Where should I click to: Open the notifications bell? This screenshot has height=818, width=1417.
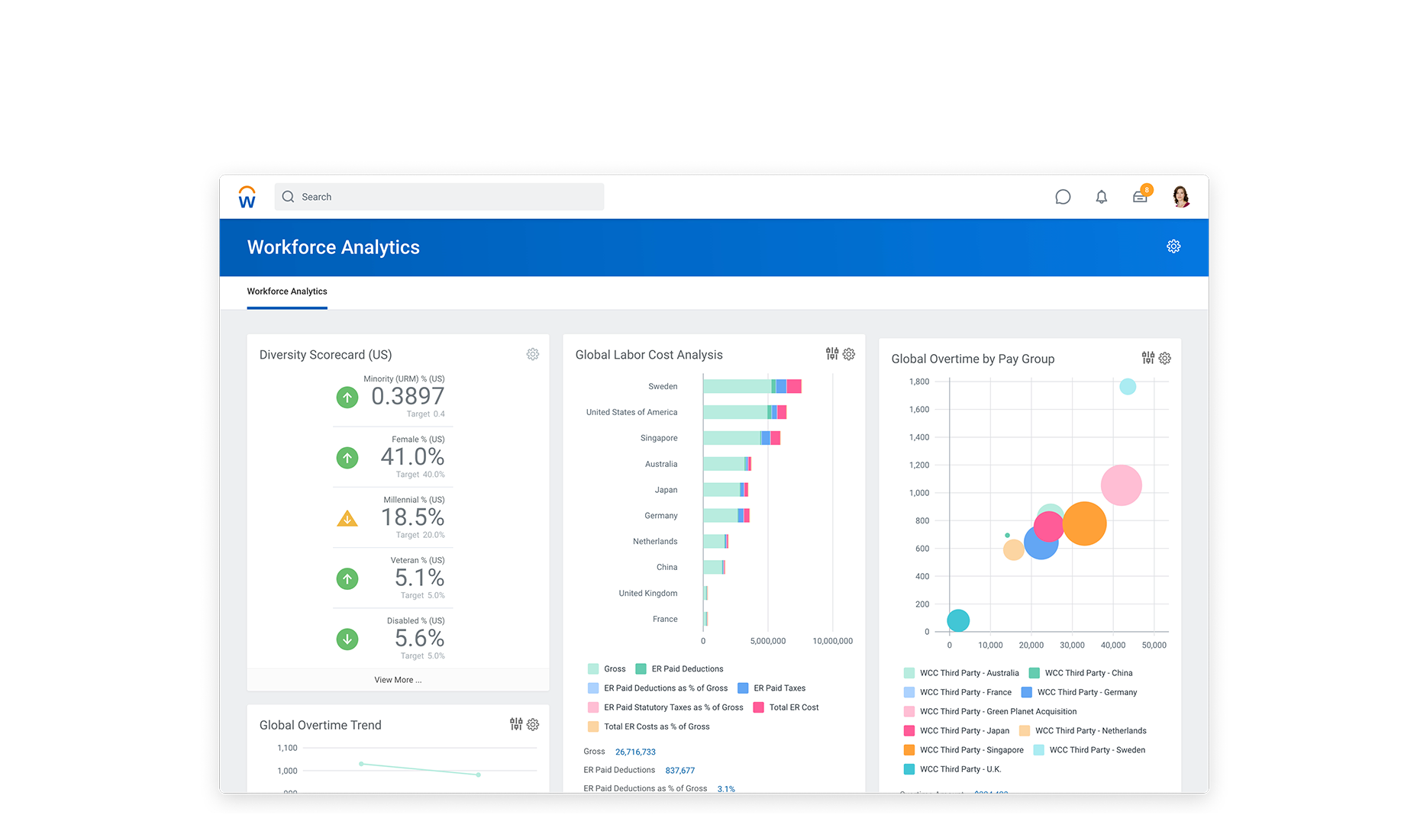[1101, 196]
